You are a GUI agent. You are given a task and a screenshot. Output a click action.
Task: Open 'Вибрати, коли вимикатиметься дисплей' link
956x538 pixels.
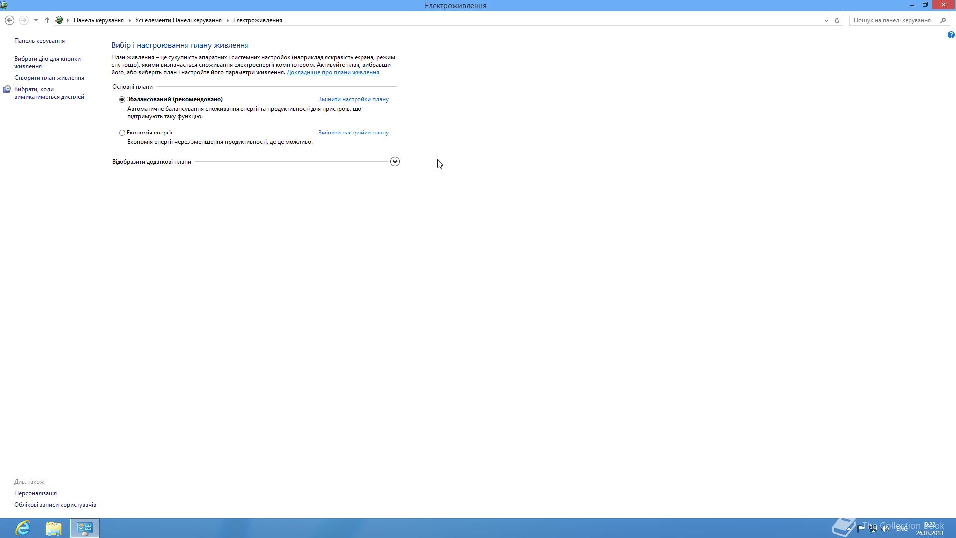click(49, 93)
